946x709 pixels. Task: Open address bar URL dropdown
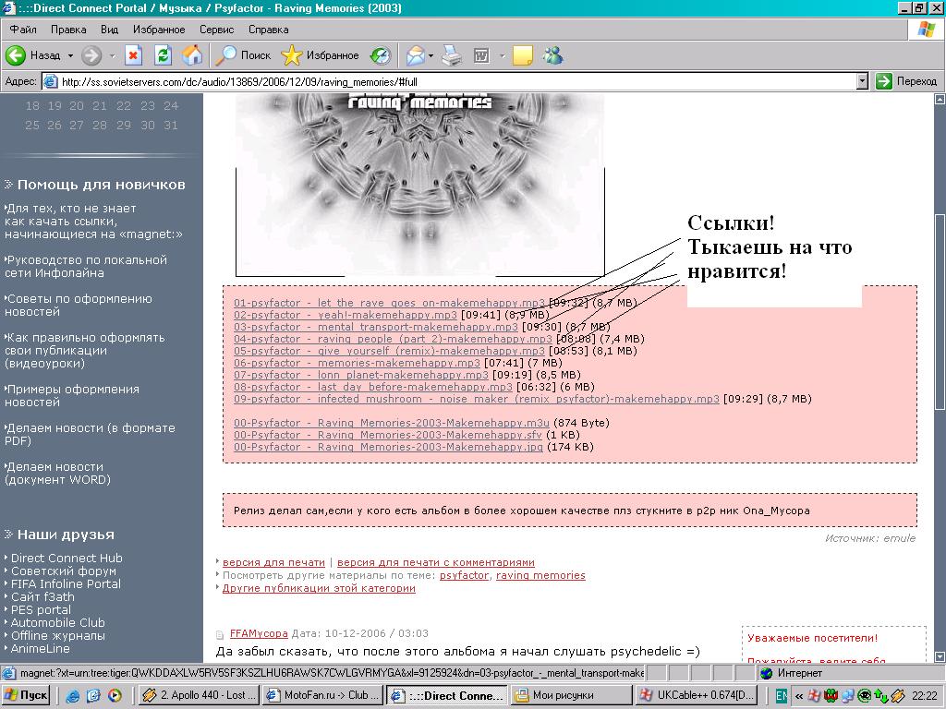click(863, 81)
